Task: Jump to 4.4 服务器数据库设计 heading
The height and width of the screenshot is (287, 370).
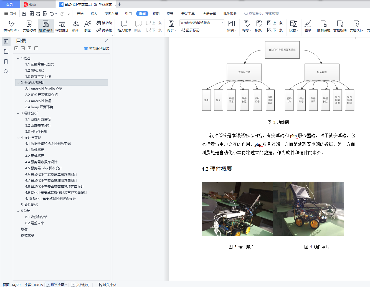Action: (41, 162)
